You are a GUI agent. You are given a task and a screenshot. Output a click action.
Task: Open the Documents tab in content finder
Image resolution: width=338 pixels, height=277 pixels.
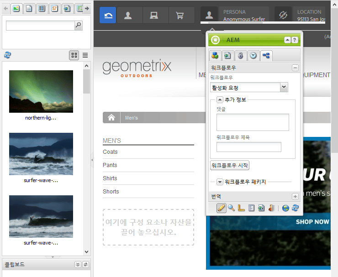point(29,8)
